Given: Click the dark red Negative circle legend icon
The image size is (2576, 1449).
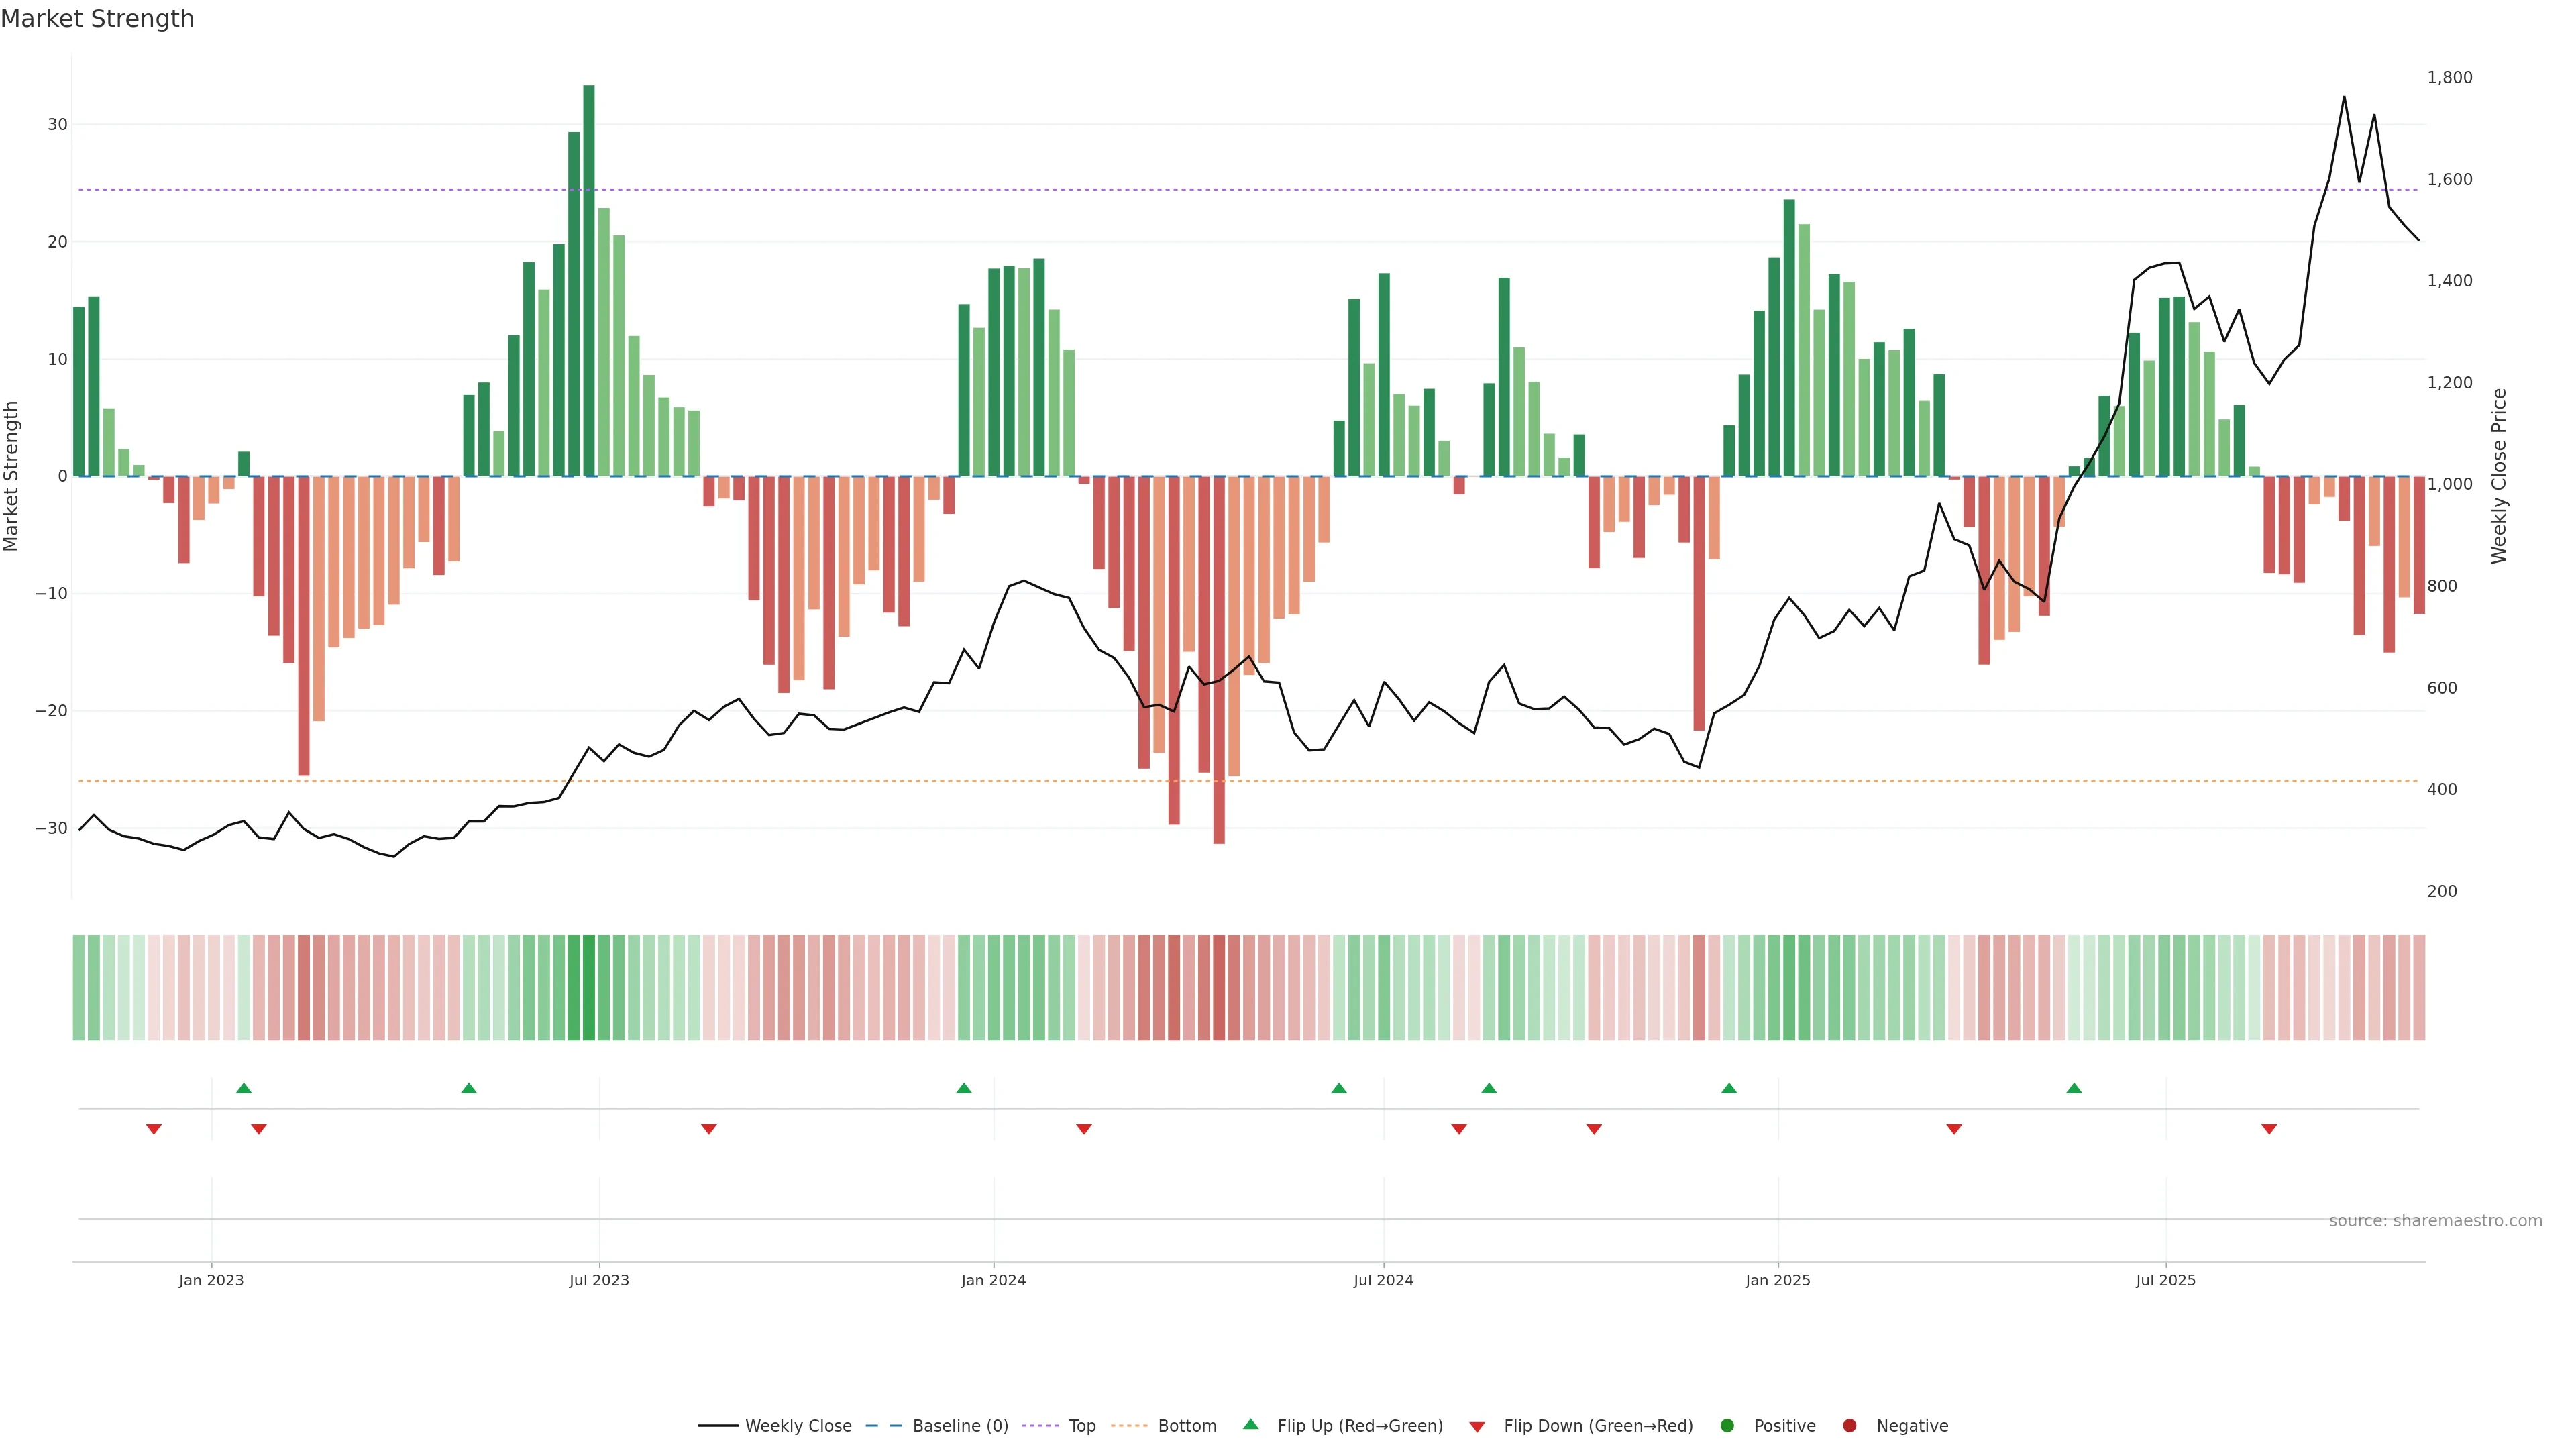Looking at the screenshot, I should [x=1849, y=1426].
